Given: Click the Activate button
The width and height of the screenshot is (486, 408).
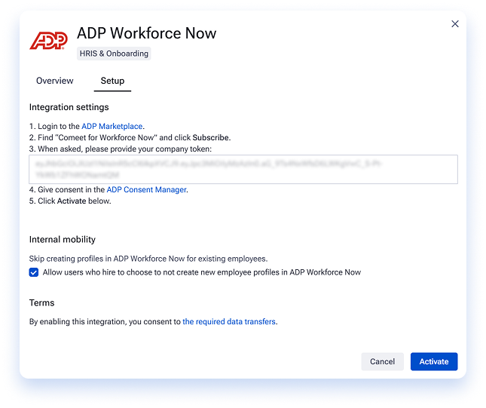Looking at the screenshot, I should pyautogui.click(x=434, y=361).
